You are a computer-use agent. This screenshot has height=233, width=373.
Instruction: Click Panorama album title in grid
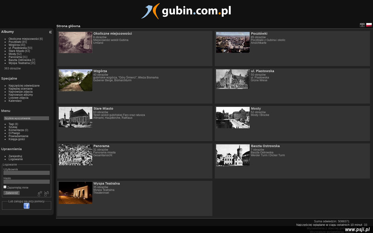pyautogui.click(x=101, y=146)
